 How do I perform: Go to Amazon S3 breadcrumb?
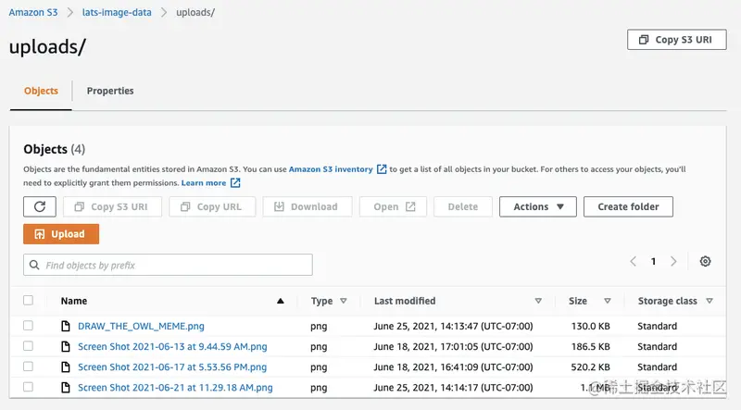(x=33, y=12)
